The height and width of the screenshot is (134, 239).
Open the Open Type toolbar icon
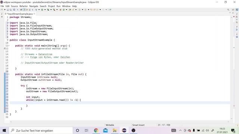tap(70, 10)
